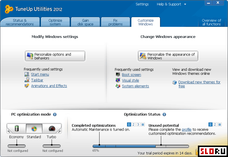
Task: Click the profile link
Action: [x=187, y=129]
